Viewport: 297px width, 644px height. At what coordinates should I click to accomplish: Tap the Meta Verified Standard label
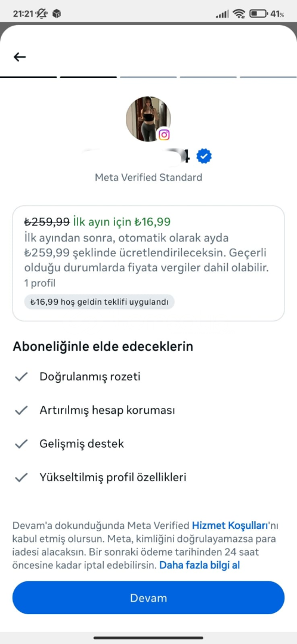pos(148,178)
